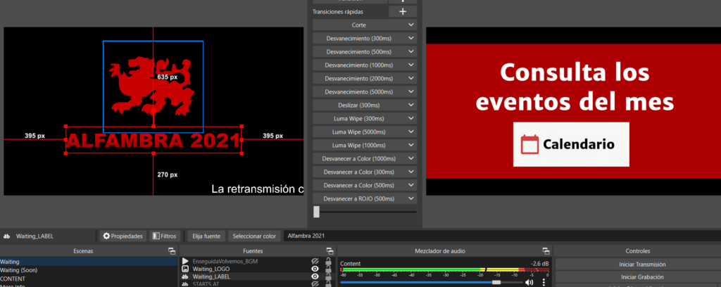Open Propiedades for the selected source
Image resolution: width=721 pixels, height=287 pixels.
[123, 236]
